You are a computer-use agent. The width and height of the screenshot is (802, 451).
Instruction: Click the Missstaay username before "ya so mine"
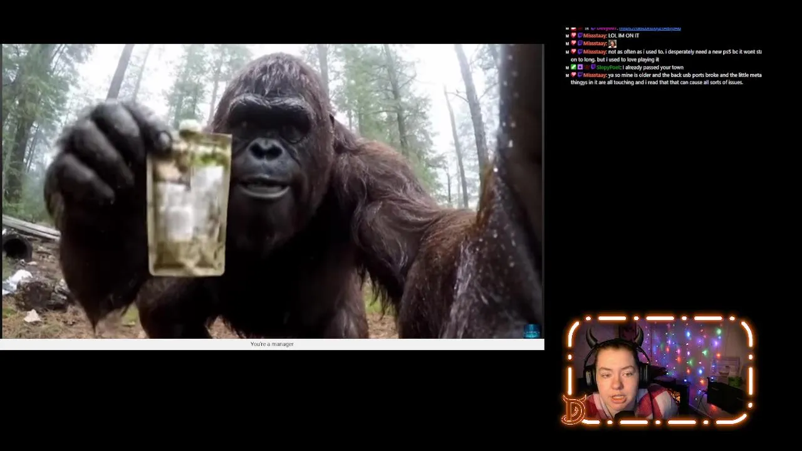pyautogui.click(x=595, y=75)
